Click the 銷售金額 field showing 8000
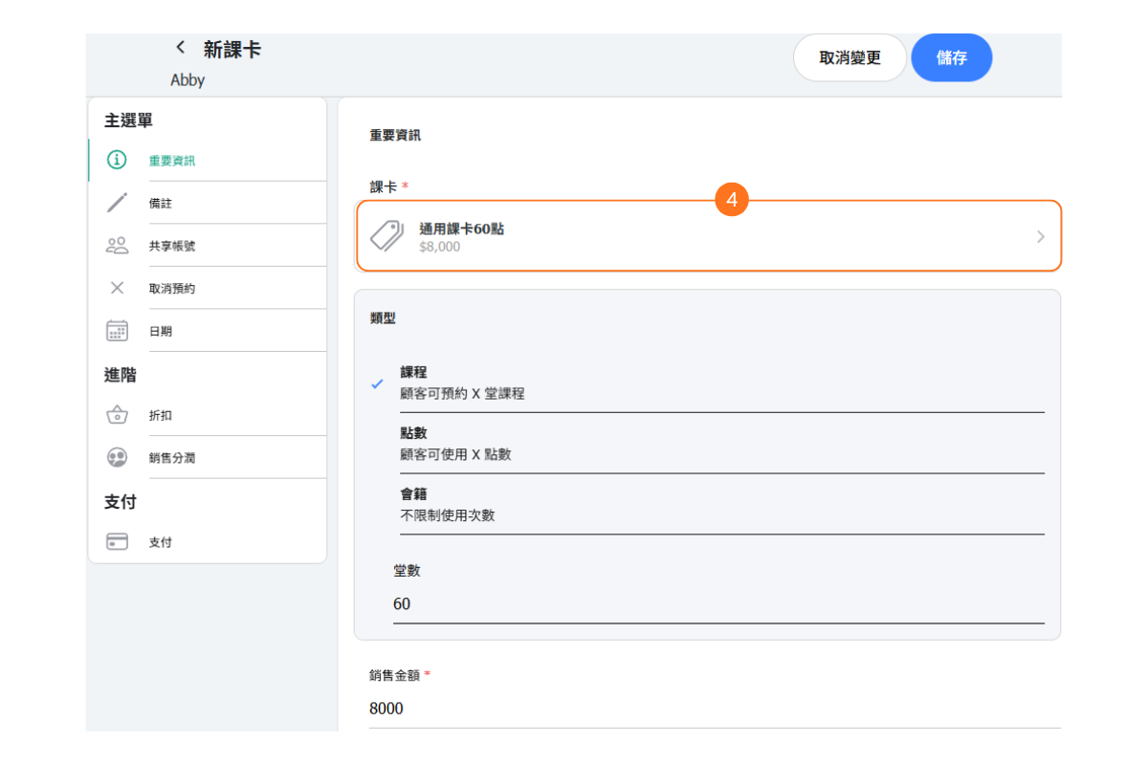 click(714, 709)
